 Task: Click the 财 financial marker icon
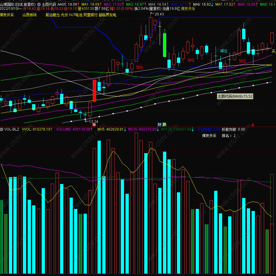[159, 125]
